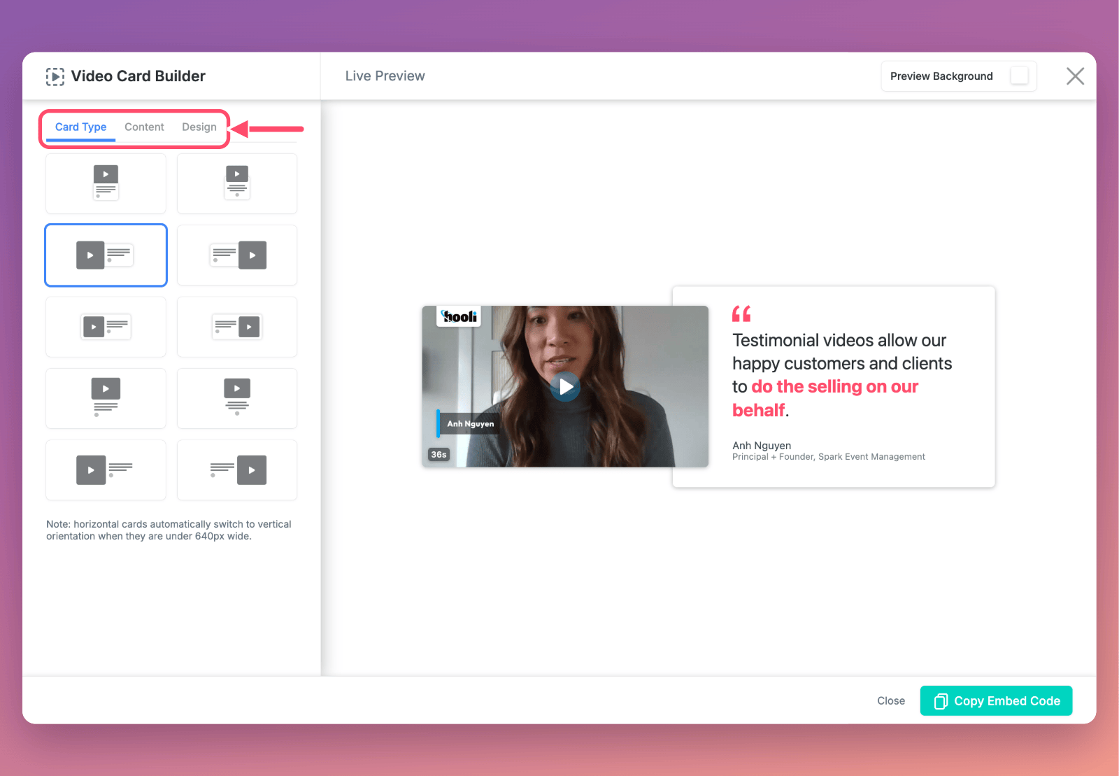Click the horizontal cards note text
Image resolution: width=1119 pixels, height=776 pixels.
[x=169, y=530]
